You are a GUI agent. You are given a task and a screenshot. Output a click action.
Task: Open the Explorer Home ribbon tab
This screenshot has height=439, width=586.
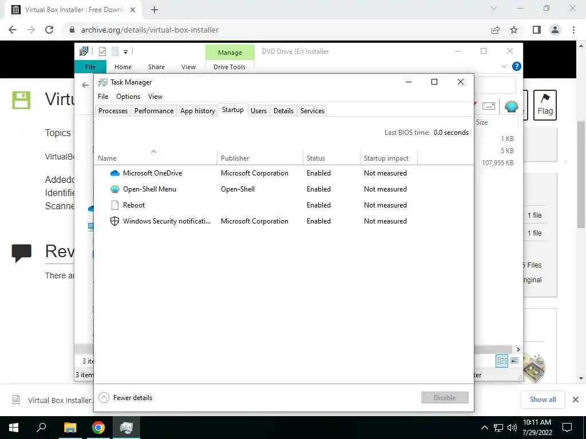pyautogui.click(x=123, y=67)
